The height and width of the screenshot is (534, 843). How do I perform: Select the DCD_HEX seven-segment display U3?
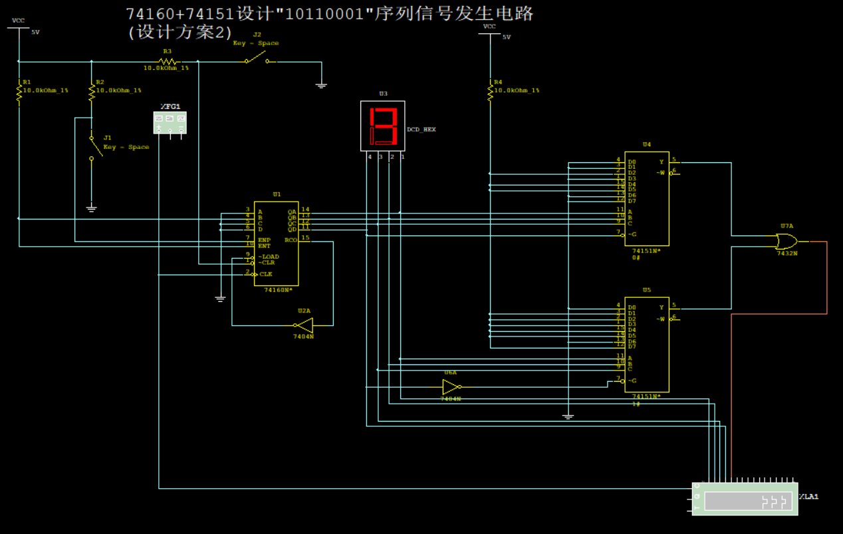click(382, 126)
